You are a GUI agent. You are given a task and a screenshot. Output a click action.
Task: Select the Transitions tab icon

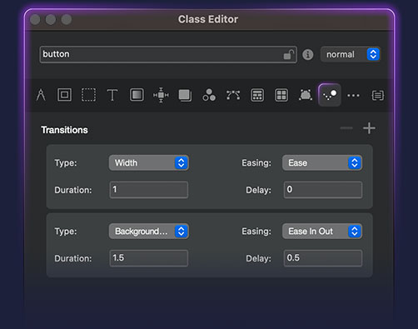click(x=330, y=95)
